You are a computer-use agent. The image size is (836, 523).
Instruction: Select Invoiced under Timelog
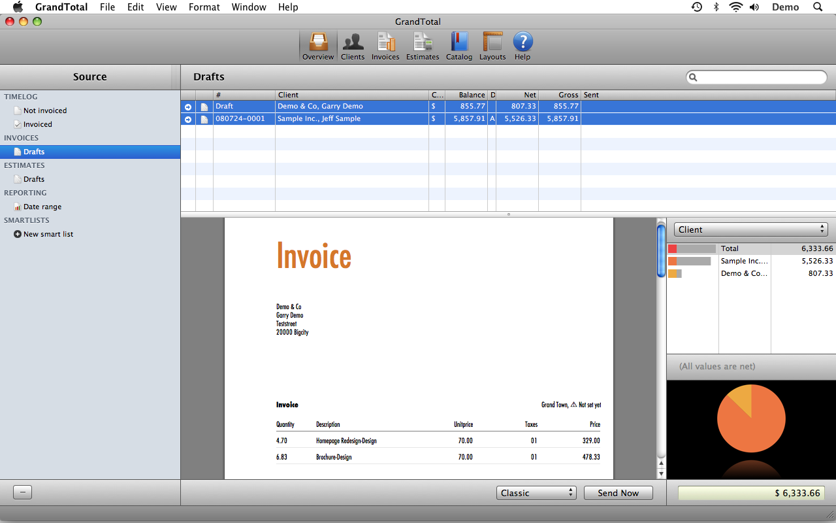[37, 124]
